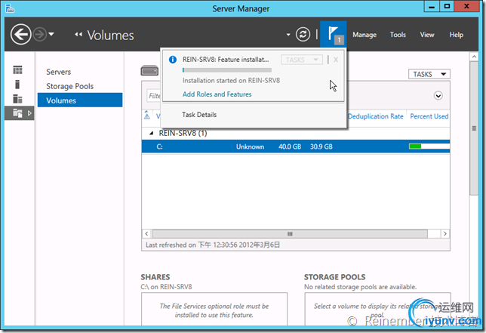Viewport: 486px width, 333px height.
Task: Click the green percent used bar
Action: click(x=415, y=146)
